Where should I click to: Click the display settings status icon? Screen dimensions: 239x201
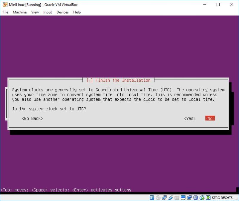pyautogui.click(x=182, y=198)
